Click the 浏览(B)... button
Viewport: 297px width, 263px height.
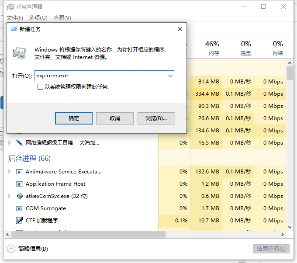[x=156, y=118]
